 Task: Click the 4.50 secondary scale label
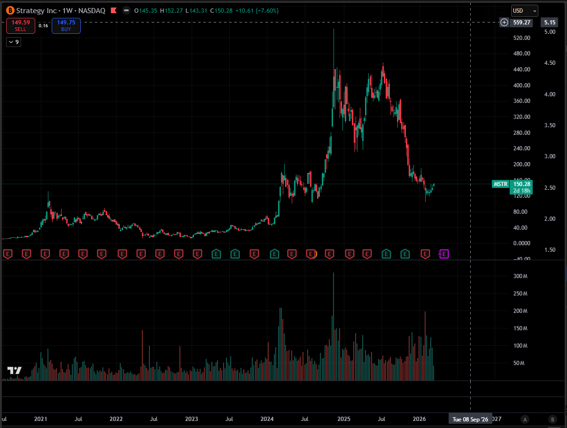550,63
